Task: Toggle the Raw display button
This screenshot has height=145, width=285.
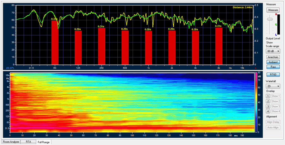Action: pos(273,67)
